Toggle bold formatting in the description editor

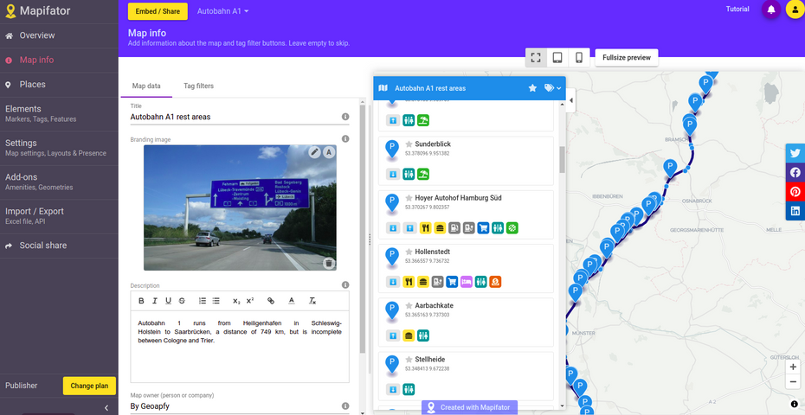pos(141,301)
